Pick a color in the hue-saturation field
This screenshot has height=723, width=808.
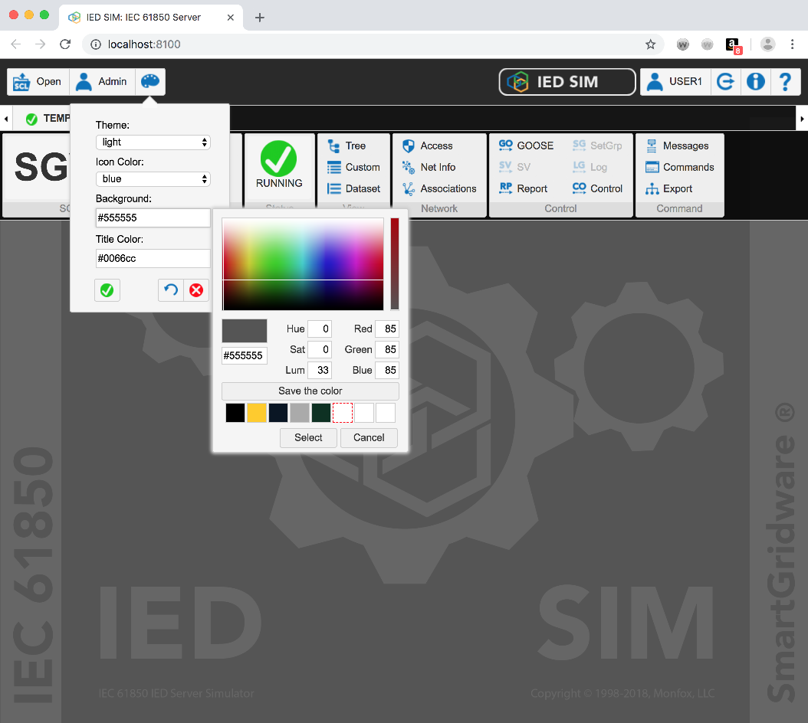click(303, 264)
